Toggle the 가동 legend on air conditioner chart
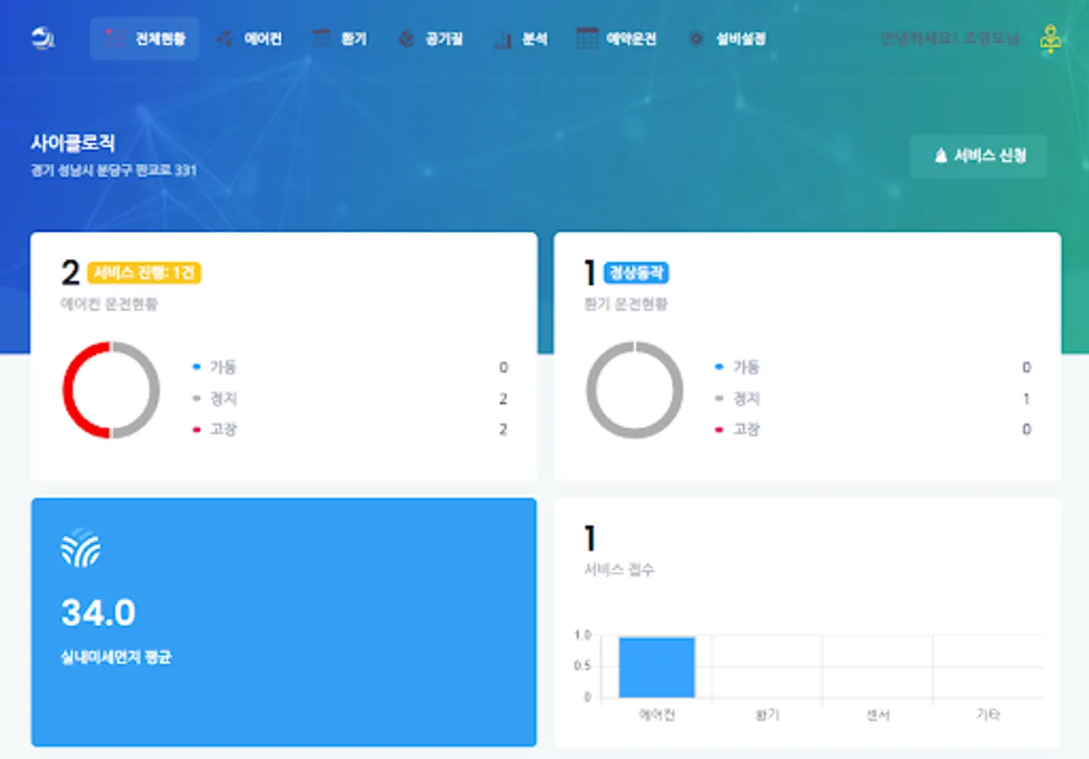The height and width of the screenshot is (759, 1089). (x=223, y=367)
